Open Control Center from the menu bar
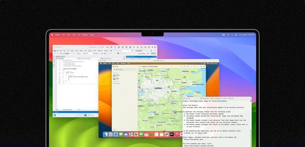This screenshot has height=147, width=305. click(236, 35)
